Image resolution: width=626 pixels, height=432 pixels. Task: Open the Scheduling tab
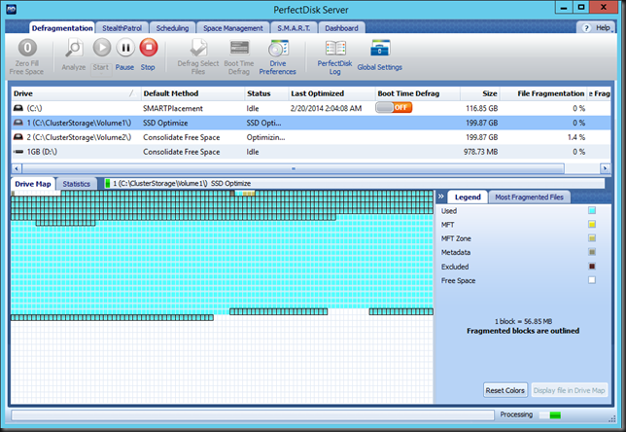[172, 28]
